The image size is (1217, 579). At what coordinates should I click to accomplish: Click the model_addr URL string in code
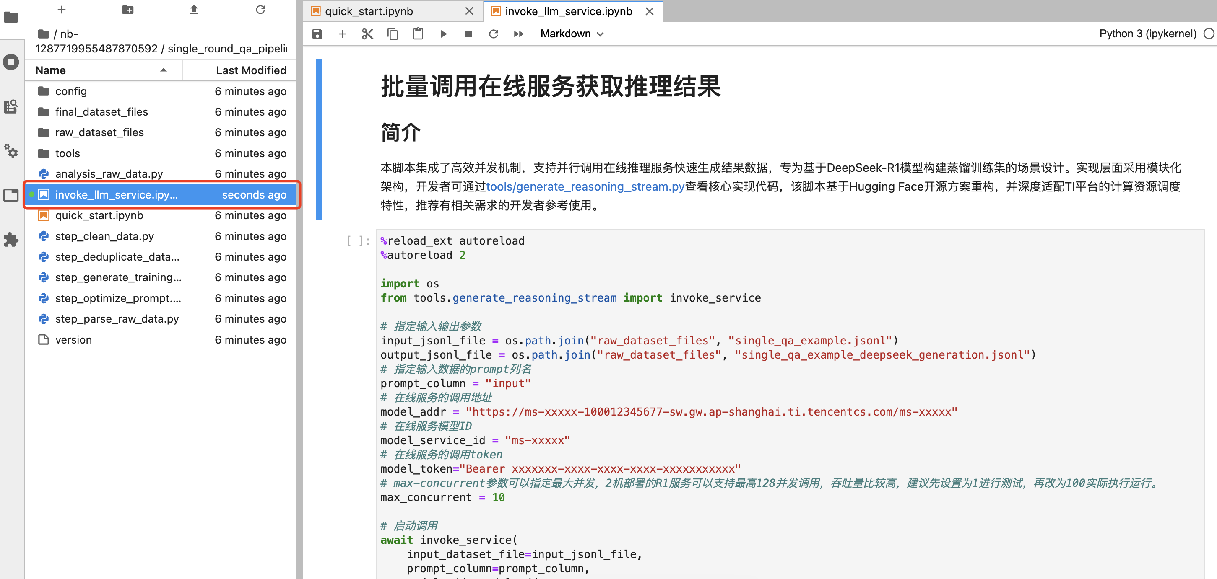pyautogui.click(x=711, y=412)
